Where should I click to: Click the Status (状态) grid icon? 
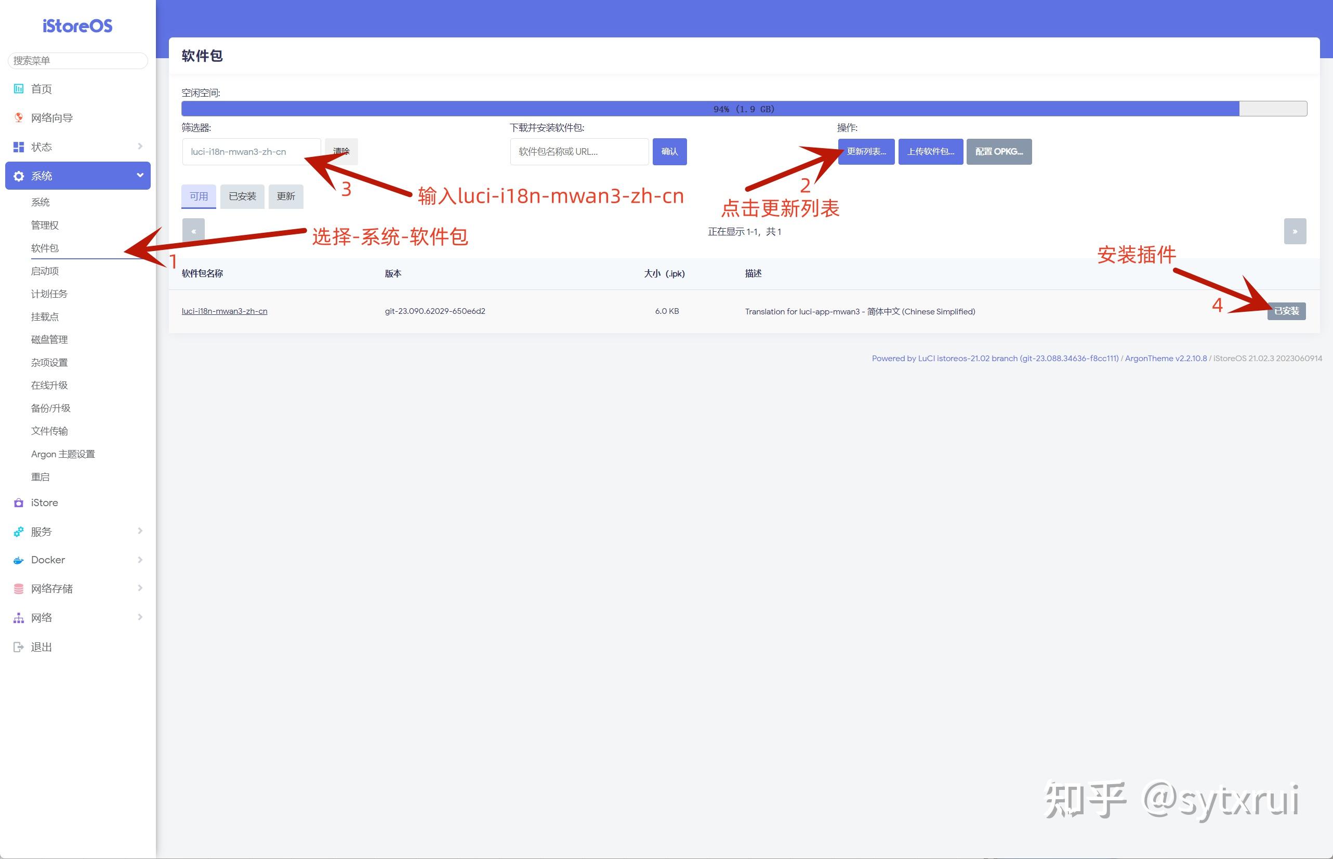coord(18,147)
